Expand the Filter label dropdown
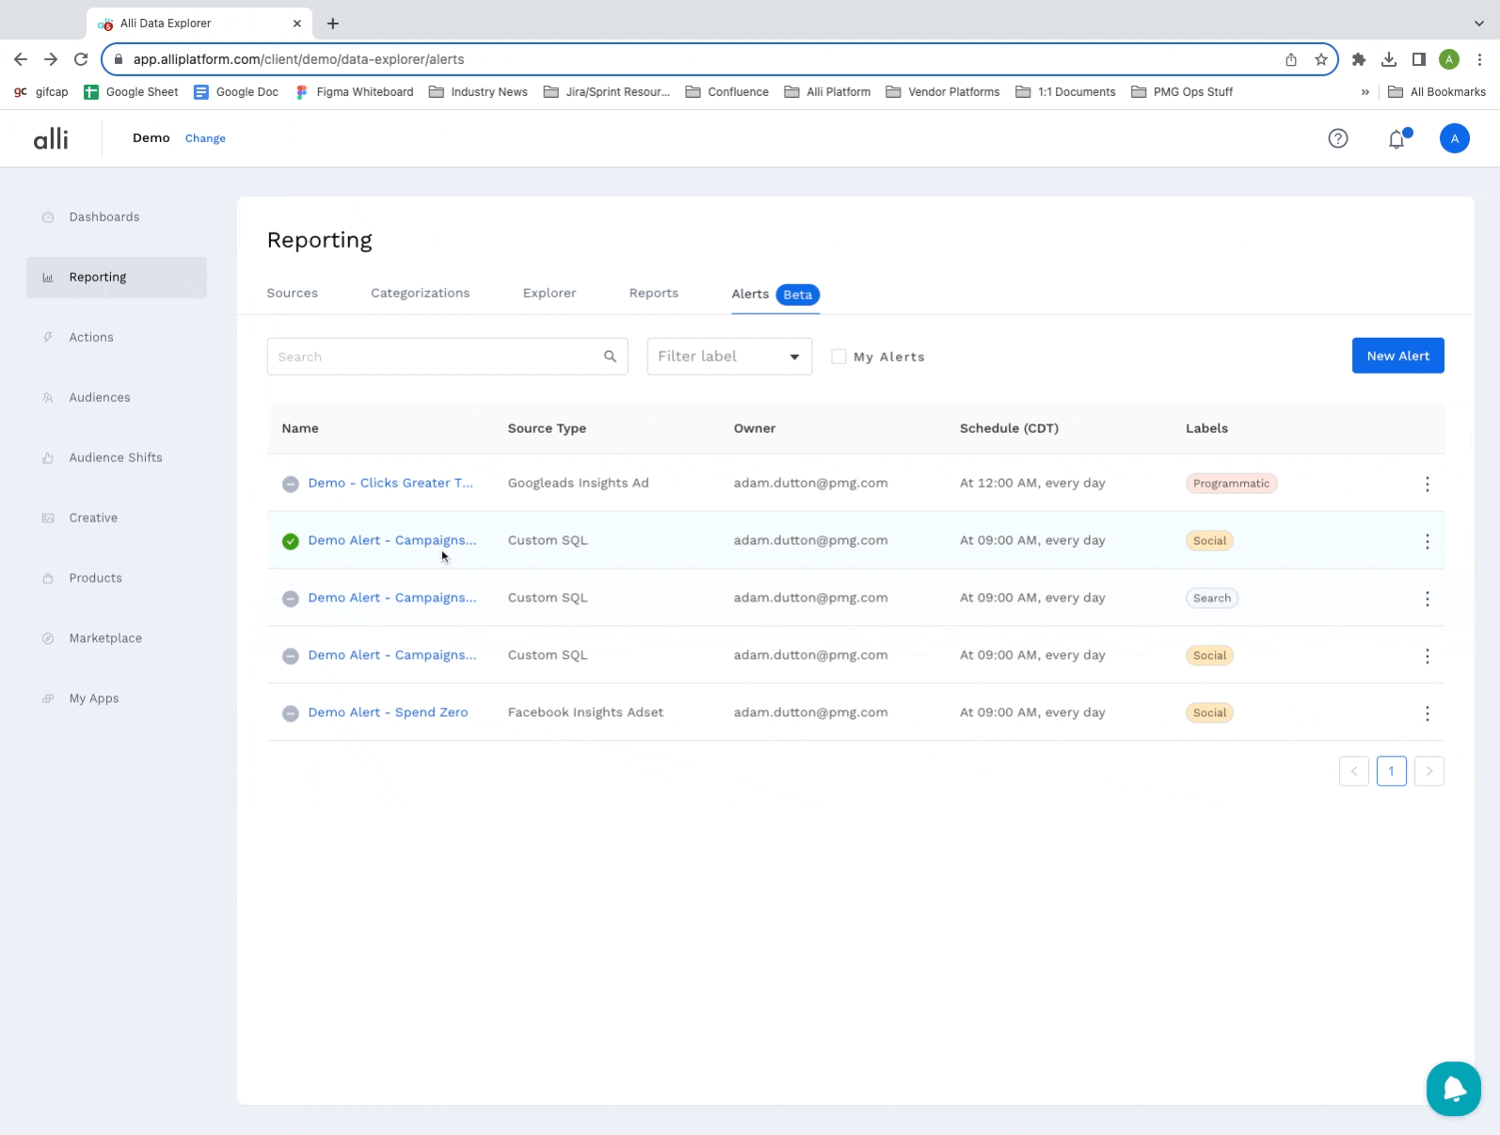This screenshot has height=1135, width=1500. 729,357
